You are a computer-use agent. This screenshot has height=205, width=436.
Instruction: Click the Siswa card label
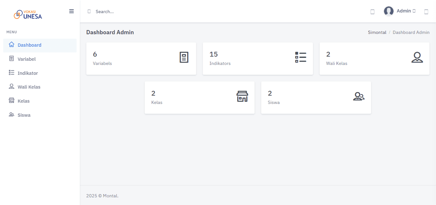point(274,102)
